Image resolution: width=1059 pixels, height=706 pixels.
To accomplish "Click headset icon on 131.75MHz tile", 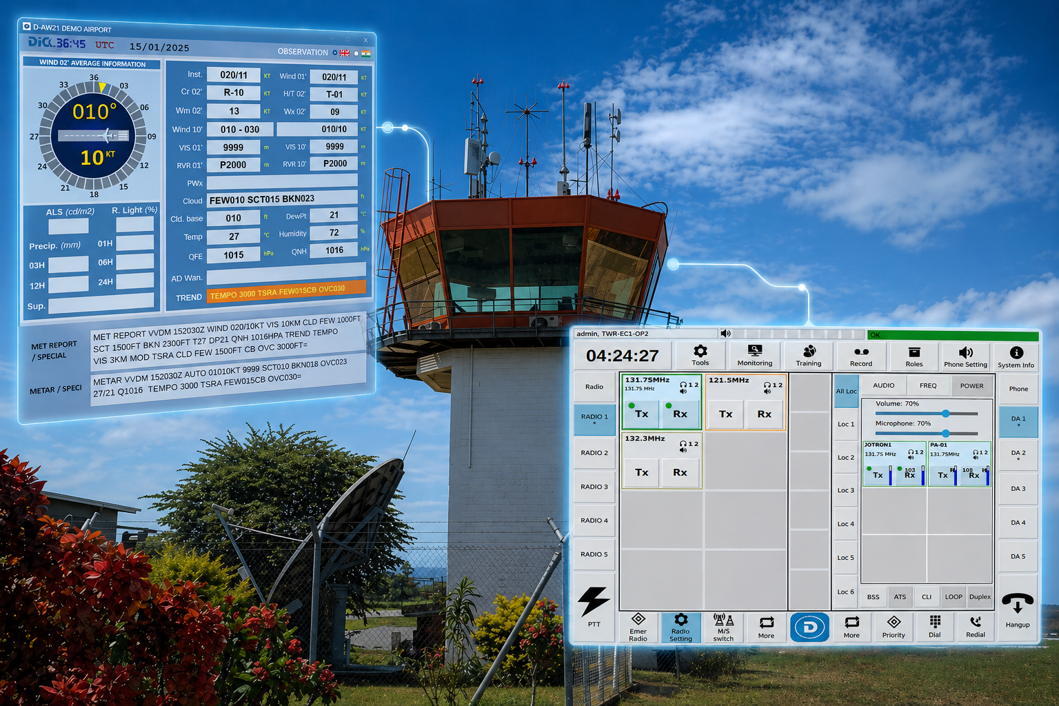I will [x=683, y=385].
